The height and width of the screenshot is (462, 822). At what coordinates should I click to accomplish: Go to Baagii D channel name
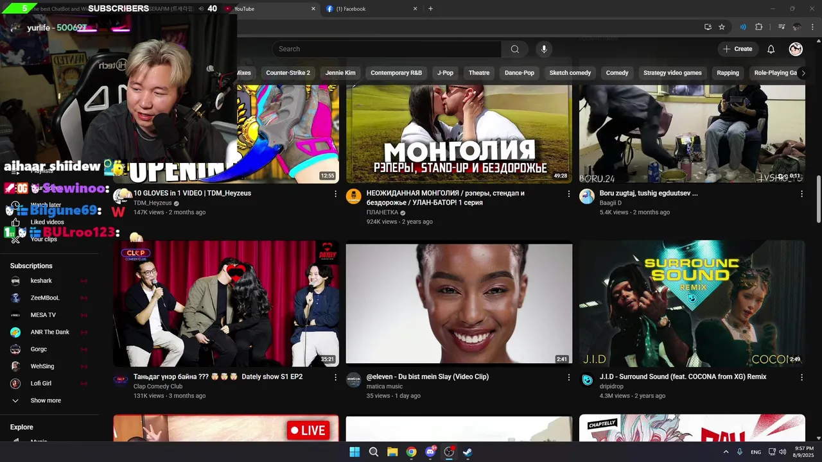(x=611, y=203)
